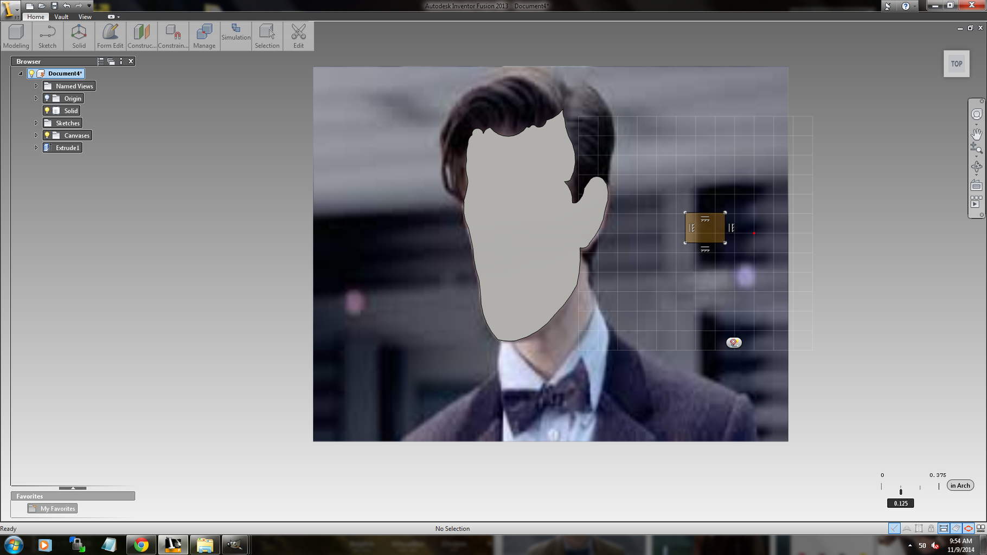Toggle the sketch check mark status button
This screenshot has width=987, height=555.
click(894, 528)
